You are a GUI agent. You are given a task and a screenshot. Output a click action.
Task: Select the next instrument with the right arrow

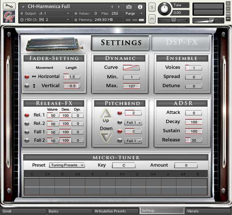(x=119, y=7)
